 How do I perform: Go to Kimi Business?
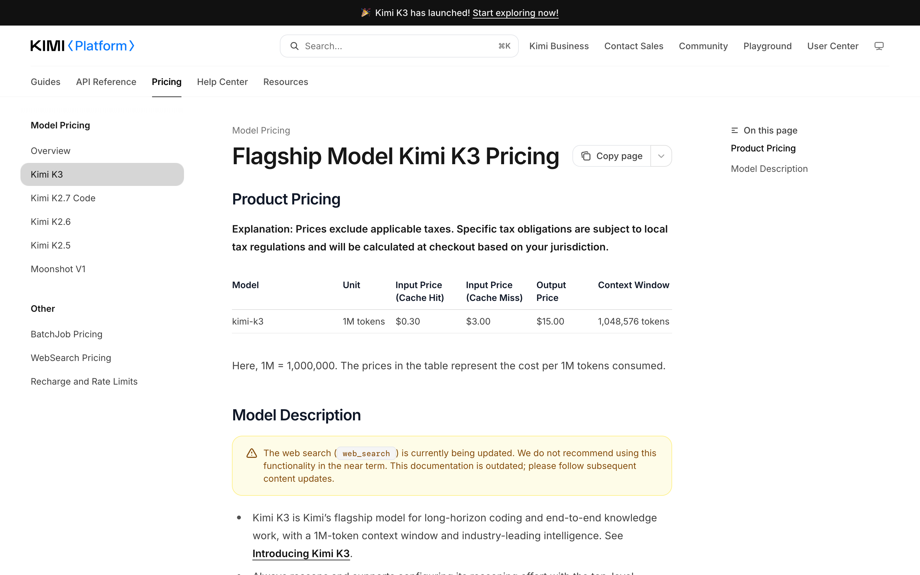pos(559,46)
